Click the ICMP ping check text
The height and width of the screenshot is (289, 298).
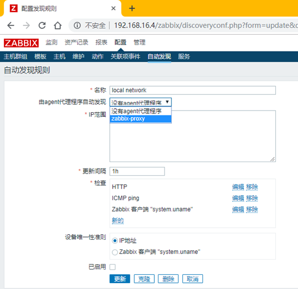pyautogui.click(x=125, y=198)
